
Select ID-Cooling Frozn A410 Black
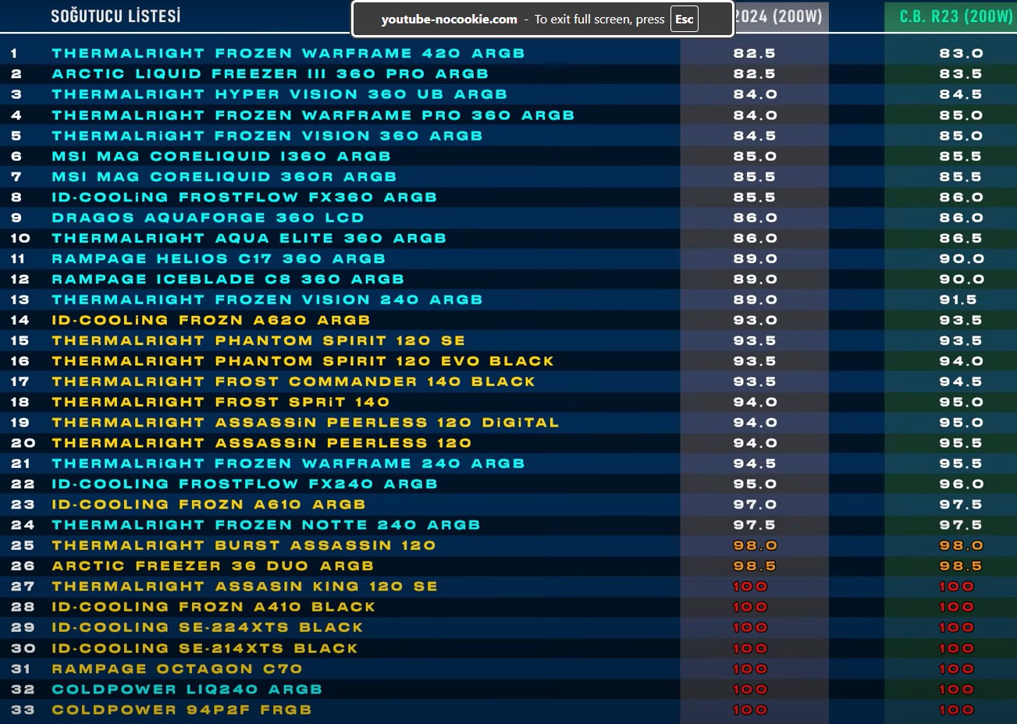coord(213,607)
